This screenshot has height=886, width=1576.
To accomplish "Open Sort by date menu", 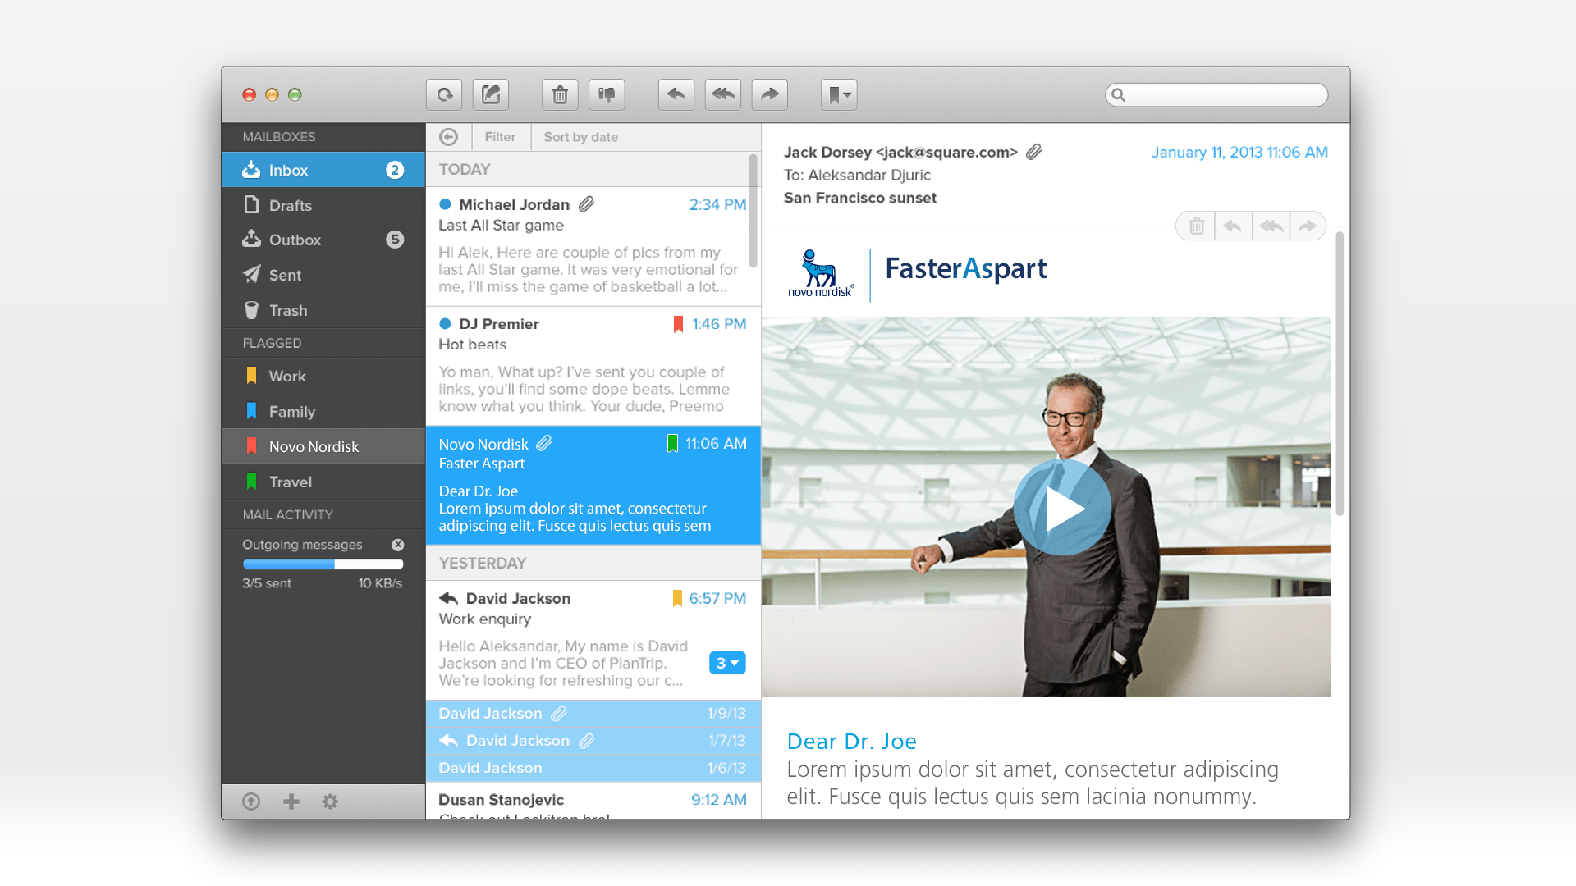I will click(x=581, y=137).
